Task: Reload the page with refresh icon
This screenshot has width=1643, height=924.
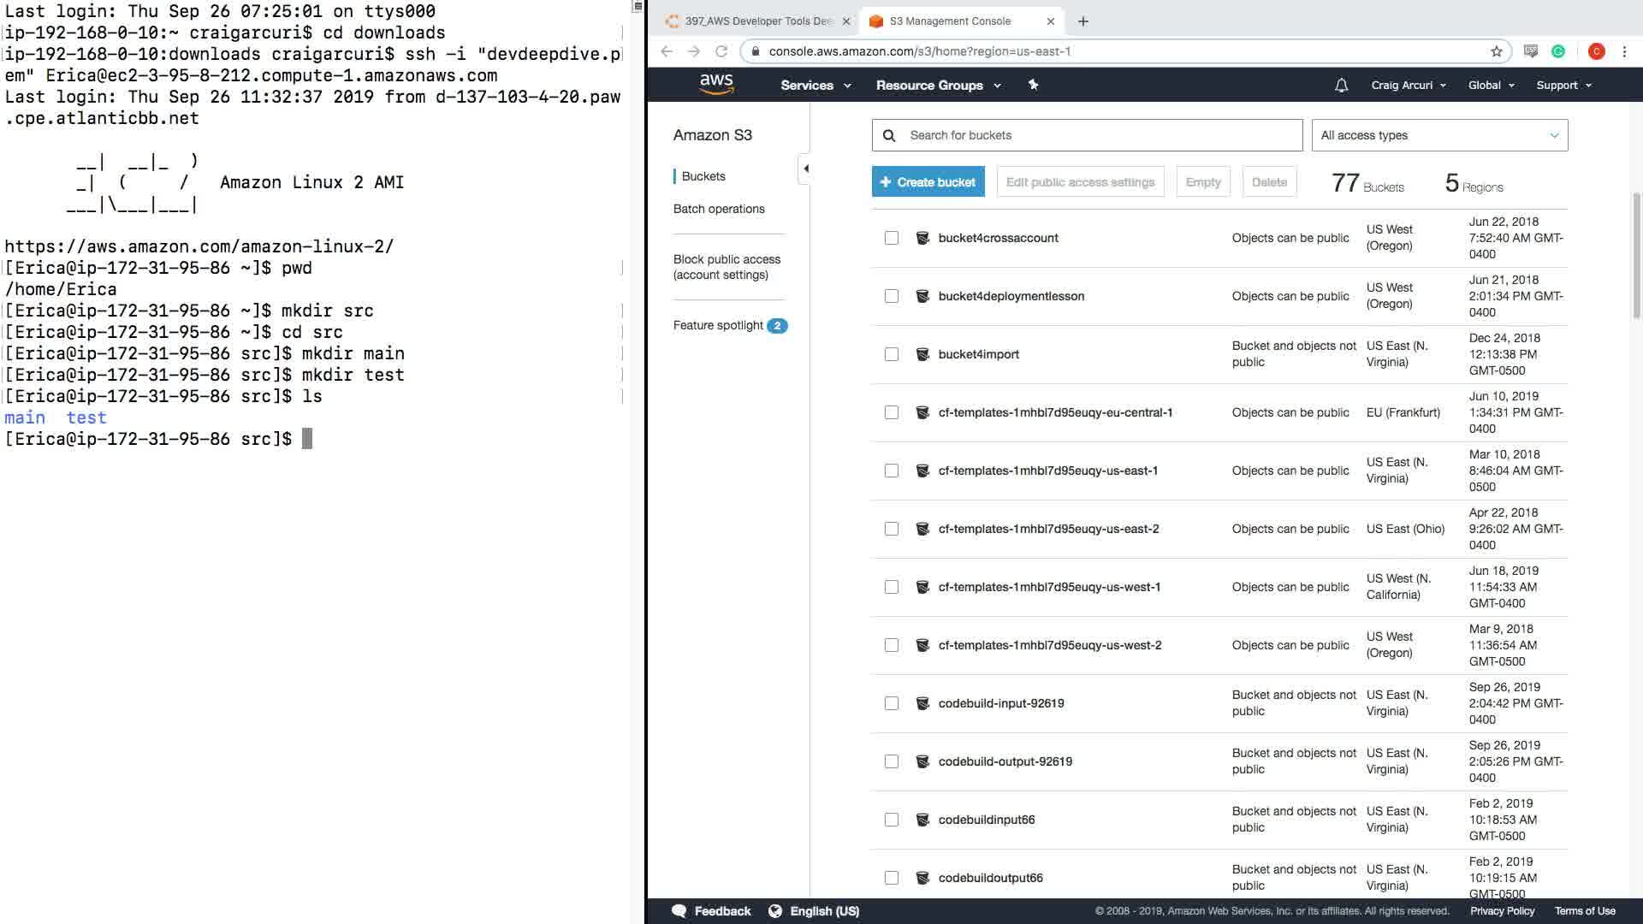Action: click(x=721, y=51)
